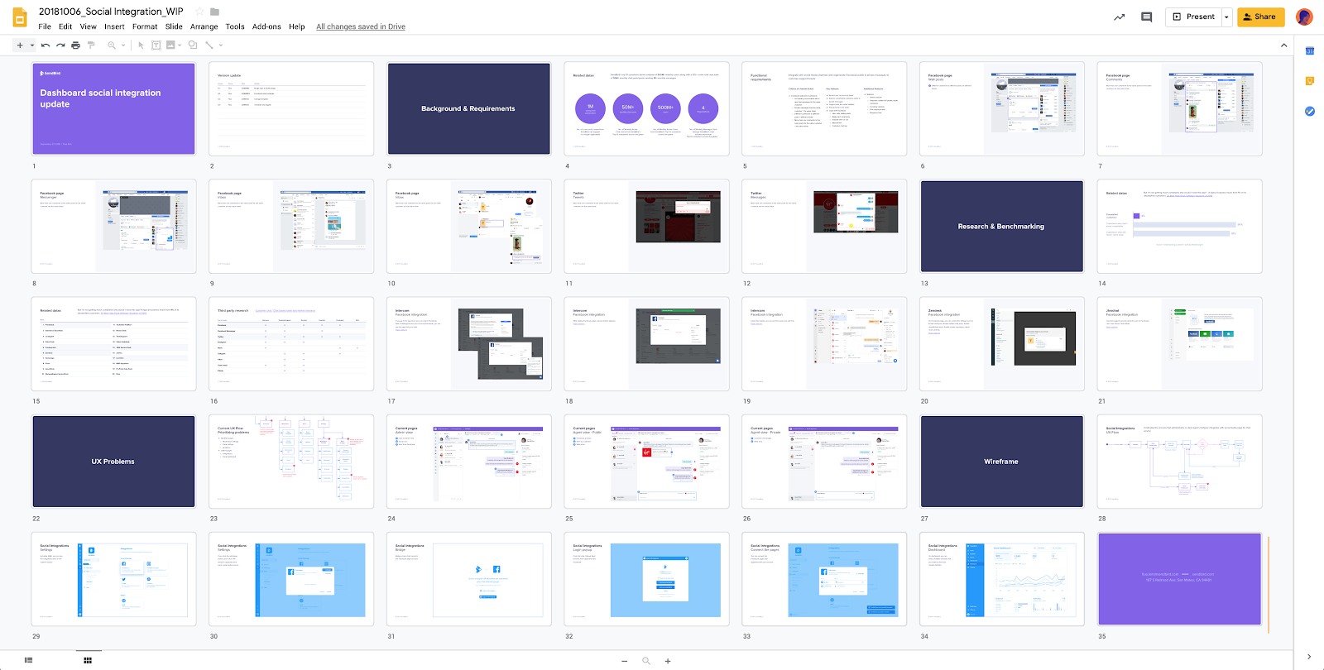Select the purple closing slide 35
The height and width of the screenshot is (670, 1324).
click(x=1180, y=579)
